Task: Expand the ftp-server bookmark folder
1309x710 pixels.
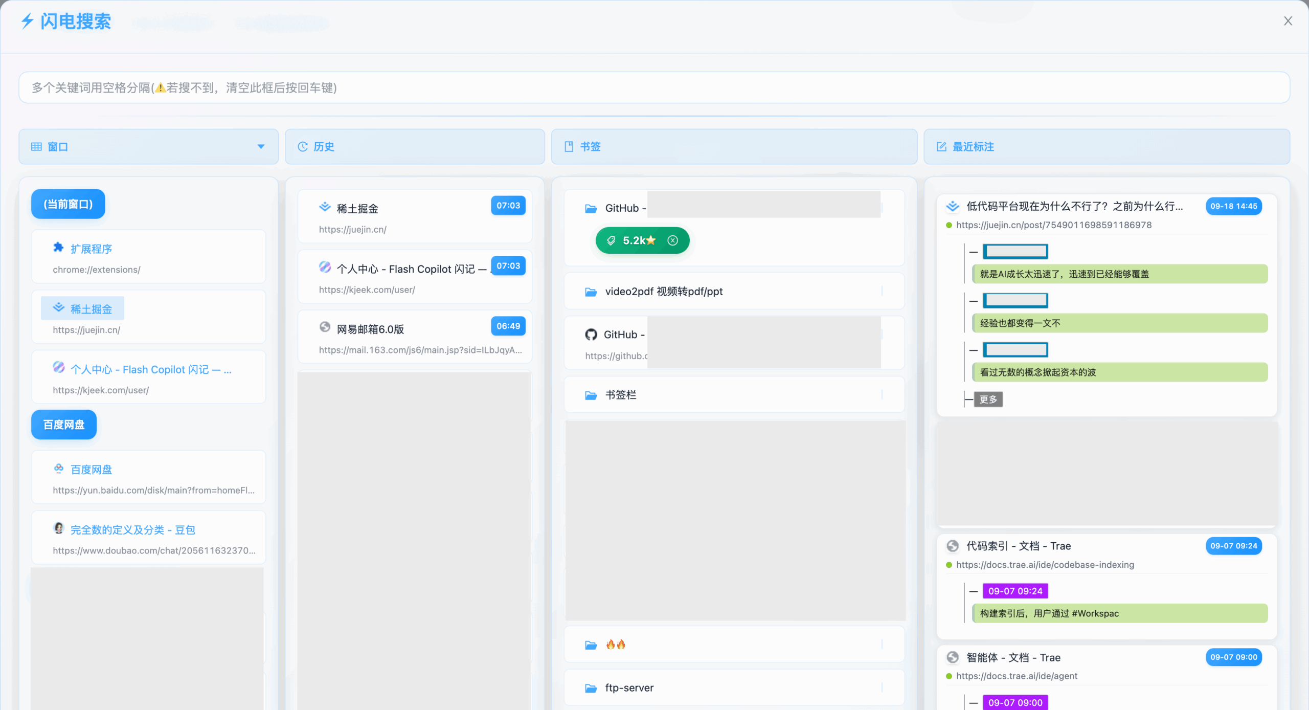Action: coord(629,688)
